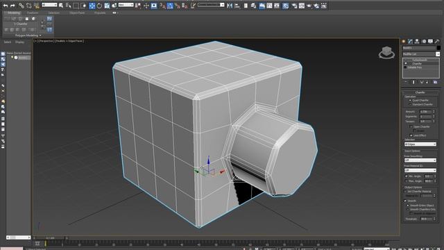Viewport: 444px width, 250px height.
Task: Open the Hierarchy command panel tab
Action: tap(417, 42)
